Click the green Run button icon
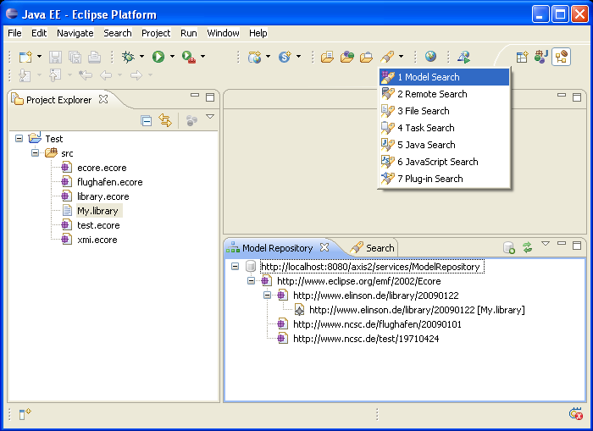This screenshot has width=593, height=431. click(158, 57)
